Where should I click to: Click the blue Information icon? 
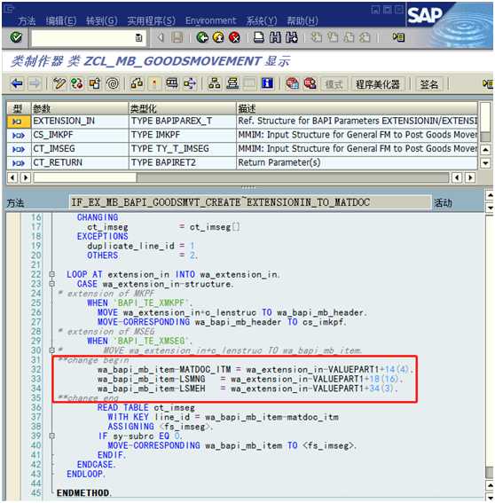click(267, 84)
